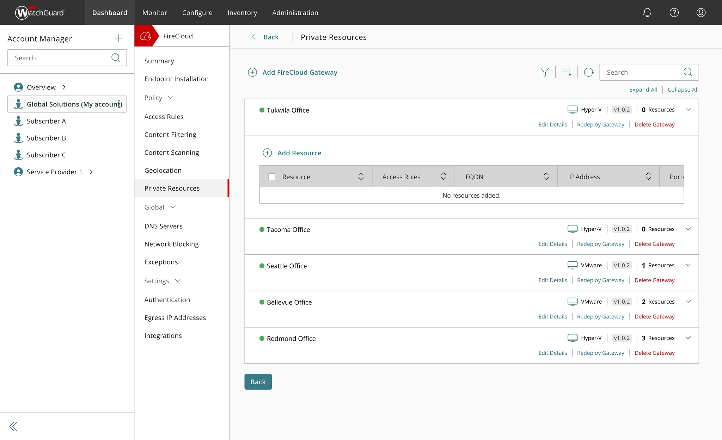This screenshot has width=722, height=440.
Task: Add a new account with plus icon
Action: 119,38
